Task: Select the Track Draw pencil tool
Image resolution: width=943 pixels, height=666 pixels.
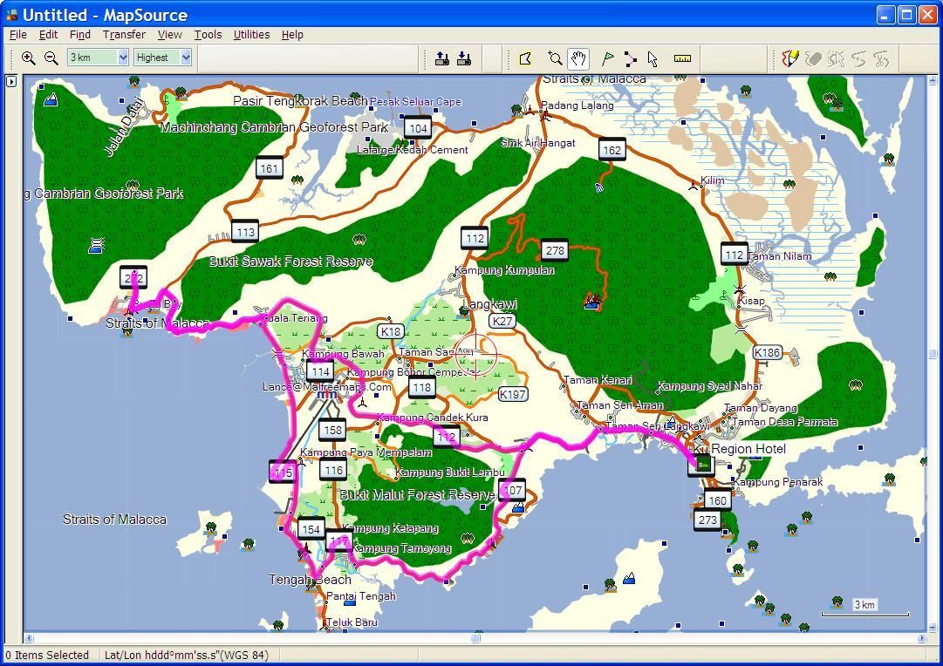Action: 789,58
